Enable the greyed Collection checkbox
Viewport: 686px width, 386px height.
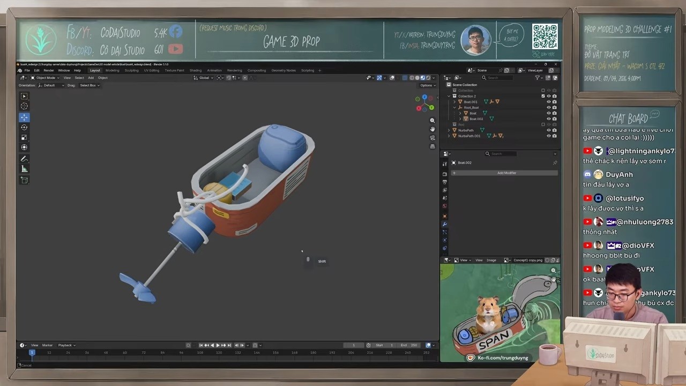(543, 91)
